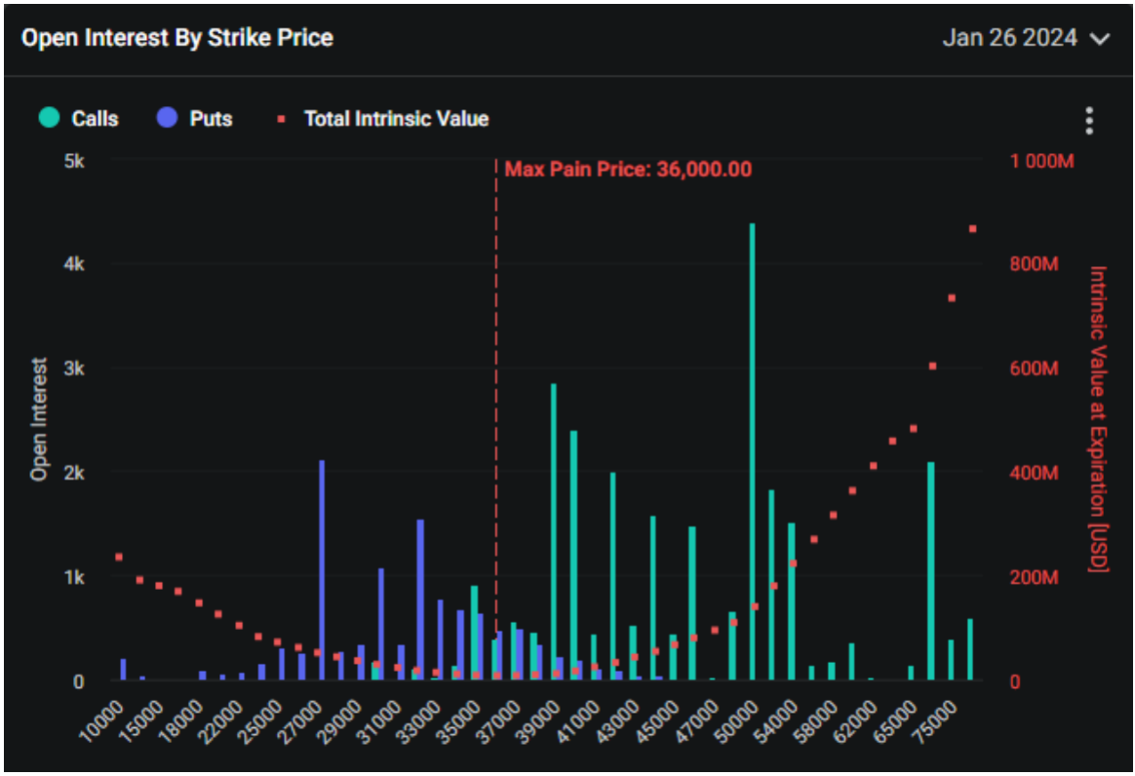1135x776 pixels.
Task: Click the Max Pain Price: 36,000.00 label
Action: tap(628, 170)
